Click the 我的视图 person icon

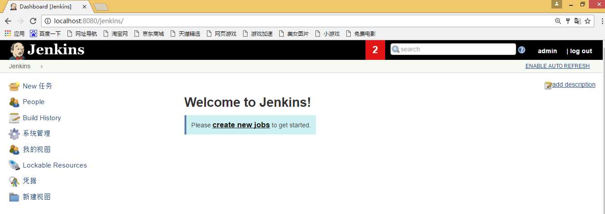[14, 150]
